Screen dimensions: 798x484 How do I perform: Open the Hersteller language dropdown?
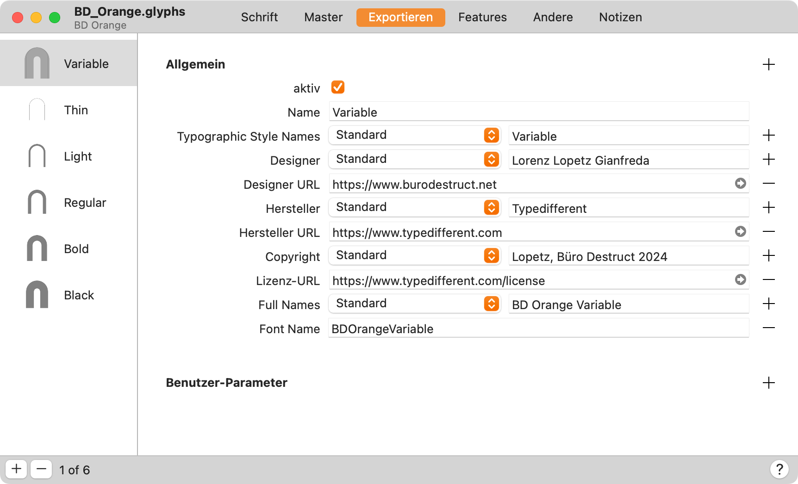pyautogui.click(x=414, y=207)
